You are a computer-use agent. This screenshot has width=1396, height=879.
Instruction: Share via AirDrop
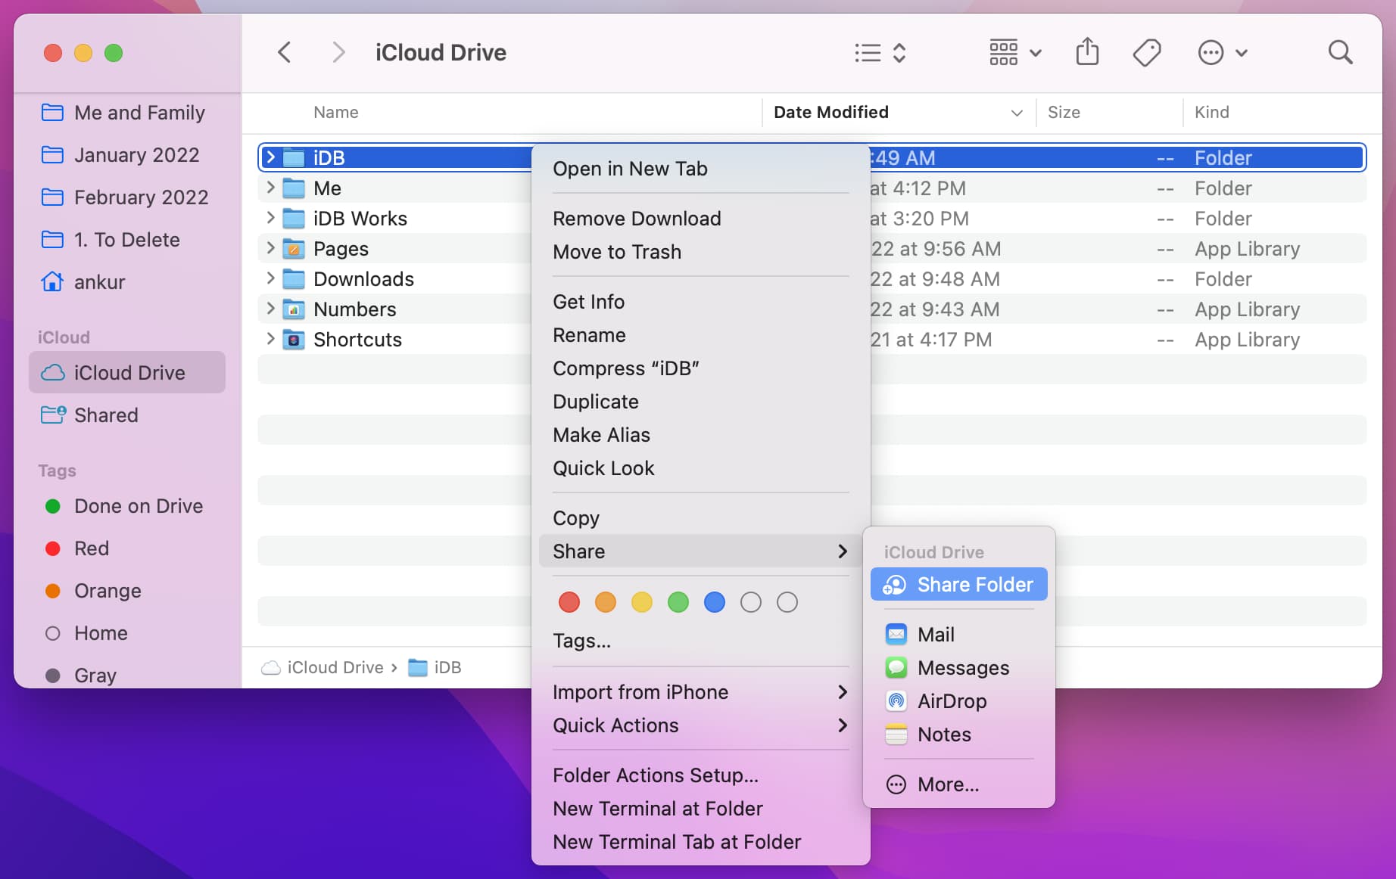[958, 701]
